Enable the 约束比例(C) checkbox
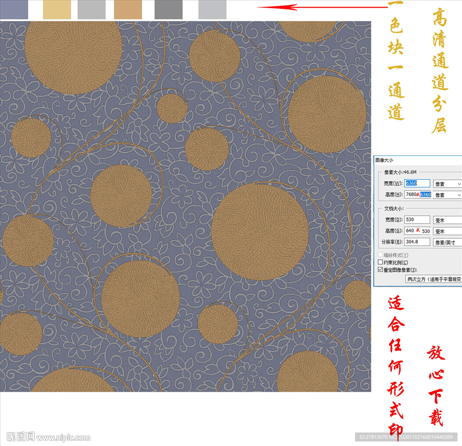 pyautogui.click(x=380, y=262)
